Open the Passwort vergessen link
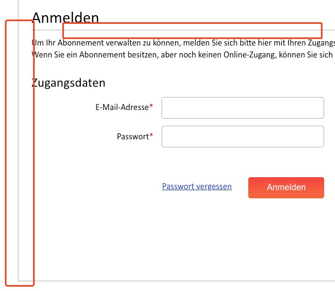This screenshot has height=291, width=335. pyautogui.click(x=197, y=186)
